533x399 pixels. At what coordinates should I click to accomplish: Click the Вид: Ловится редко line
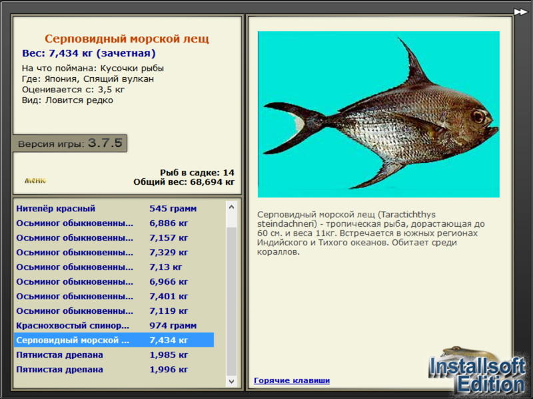point(67,100)
